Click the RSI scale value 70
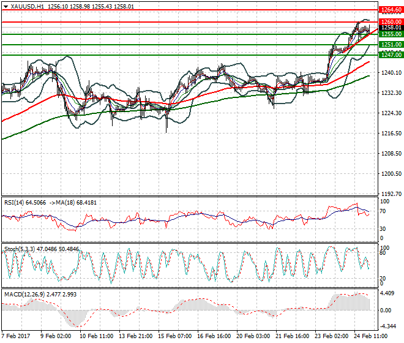Viewport: 404px width, 343px height. click(383, 211)
